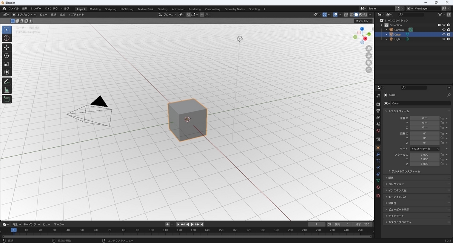This screenshot has width=453, height=243.
Task: Open the オプション dropdown in viewport
Action: coord(364,21)
